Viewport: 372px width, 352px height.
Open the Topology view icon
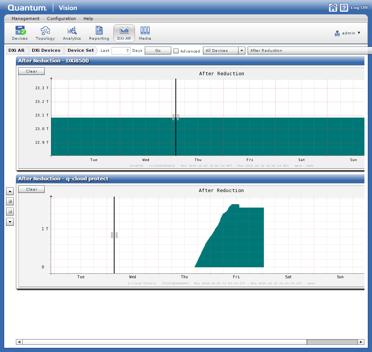tap(45, 33)
